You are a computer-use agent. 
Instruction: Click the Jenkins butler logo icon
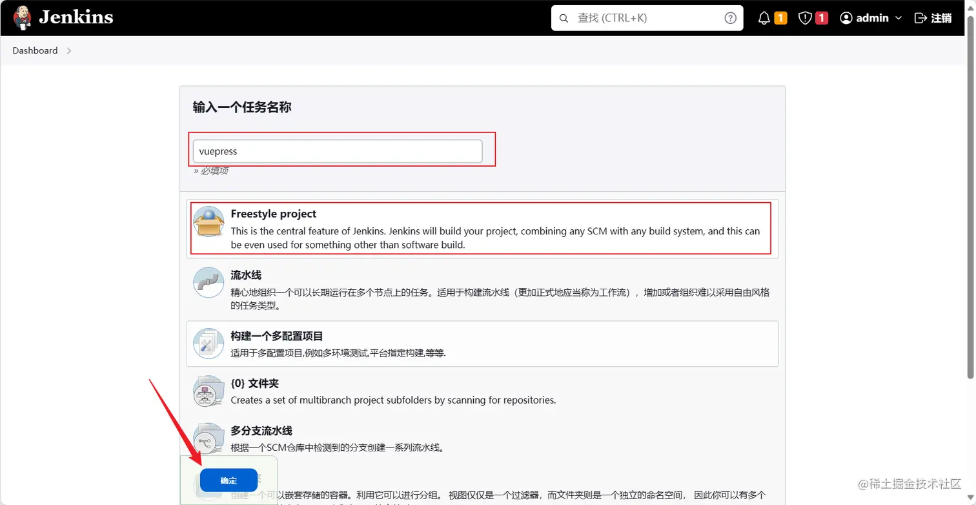23,17
